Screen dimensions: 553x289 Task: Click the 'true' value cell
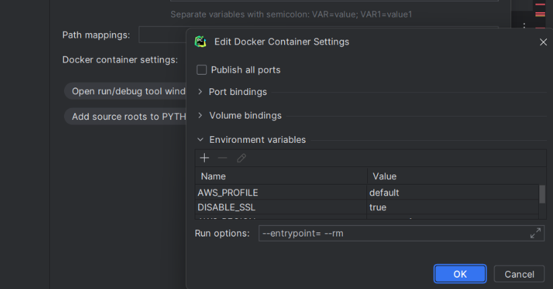tap(453, 207)
